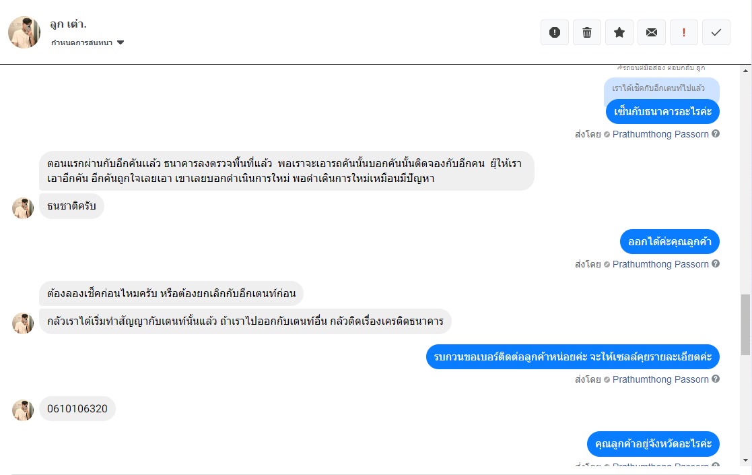Click the avatar beside "ธนชาติครับ" message
752x475 pixels.
pyautogui.click(x=23, y=208)
